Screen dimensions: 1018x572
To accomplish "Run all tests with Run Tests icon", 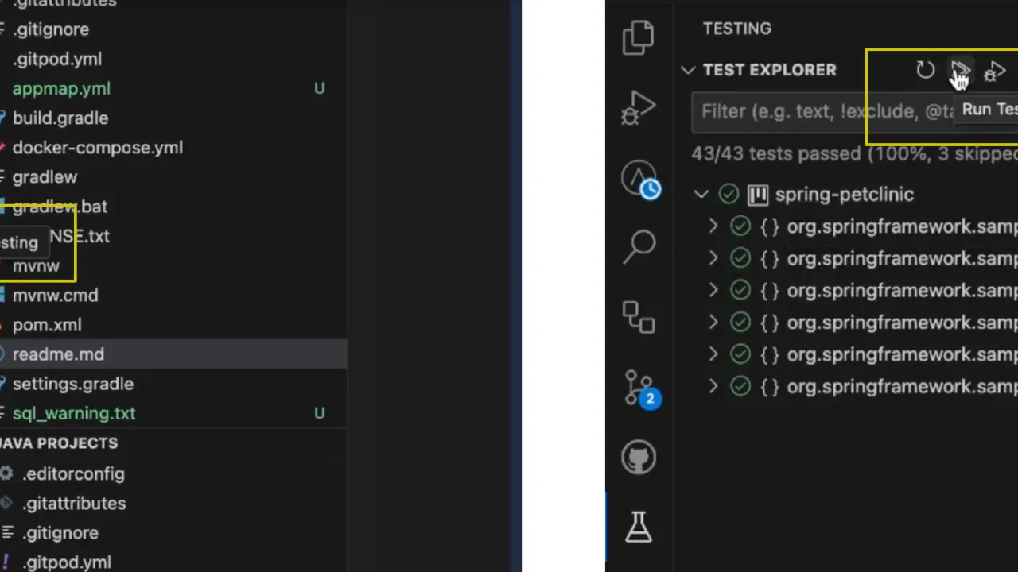I will pyautogui.click(x=960, y=71).
